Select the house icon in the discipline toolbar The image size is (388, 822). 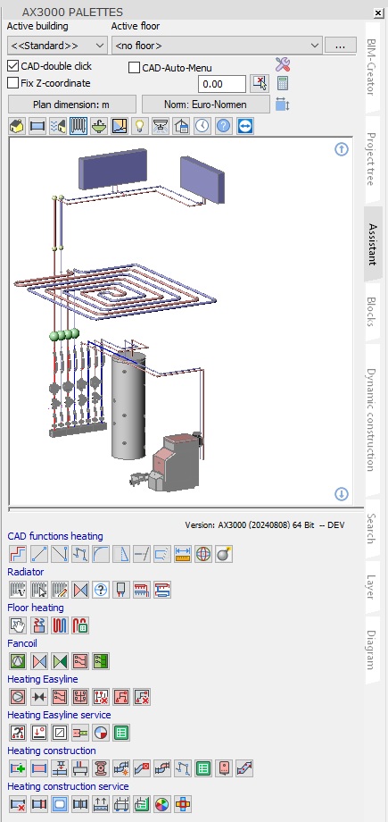[x=17, y=126]
